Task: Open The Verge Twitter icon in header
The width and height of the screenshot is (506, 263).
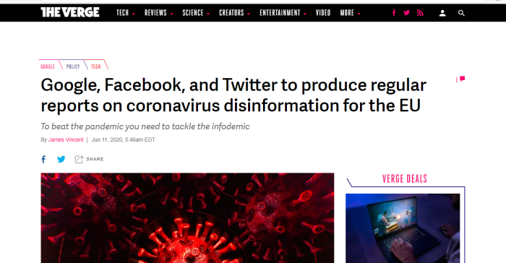Action: tap(406, 13)
